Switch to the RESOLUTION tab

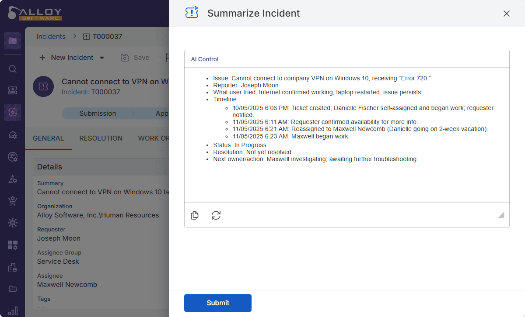(x=101, y=138)
